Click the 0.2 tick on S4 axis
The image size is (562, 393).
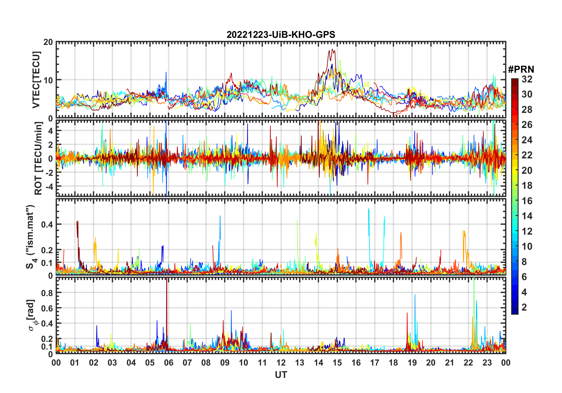[x=47, y=250]
